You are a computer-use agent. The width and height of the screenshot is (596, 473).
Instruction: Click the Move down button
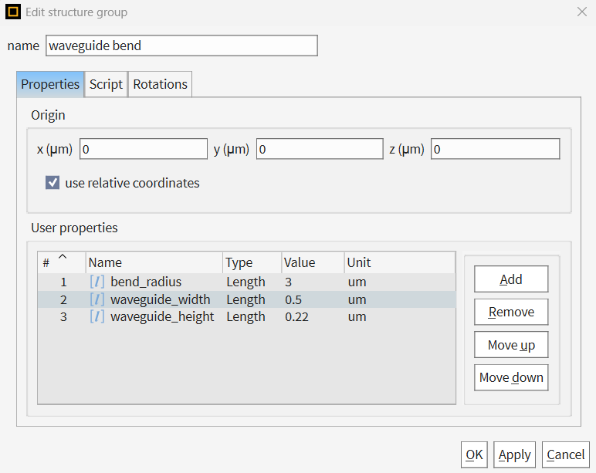pos(511,377)
